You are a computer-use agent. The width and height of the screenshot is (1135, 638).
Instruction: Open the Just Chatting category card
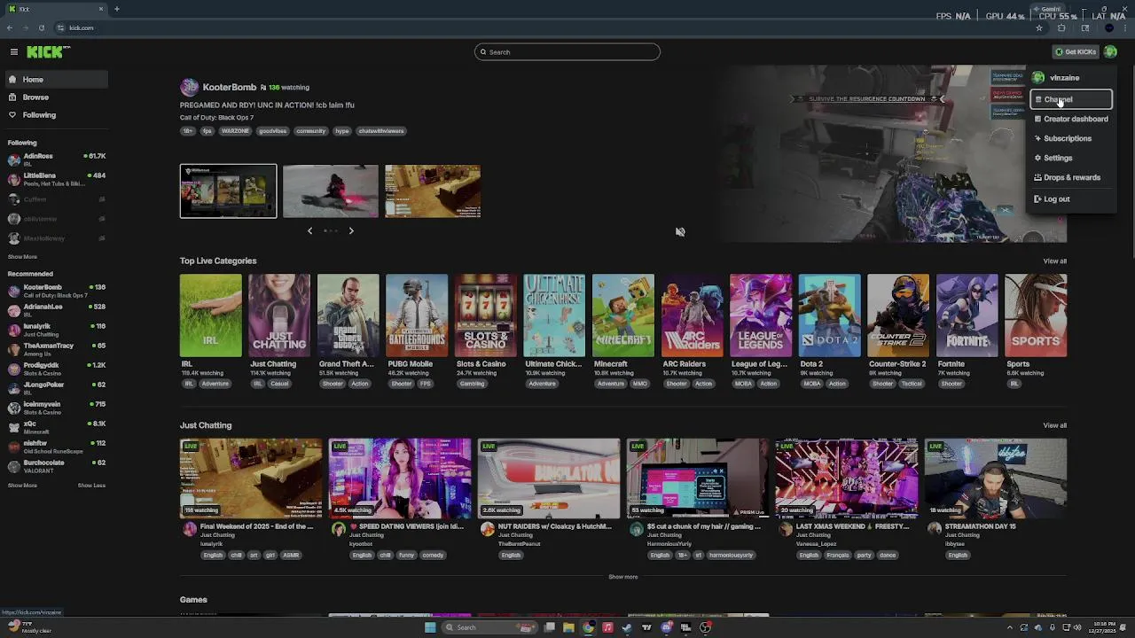(x=279, y=315)
